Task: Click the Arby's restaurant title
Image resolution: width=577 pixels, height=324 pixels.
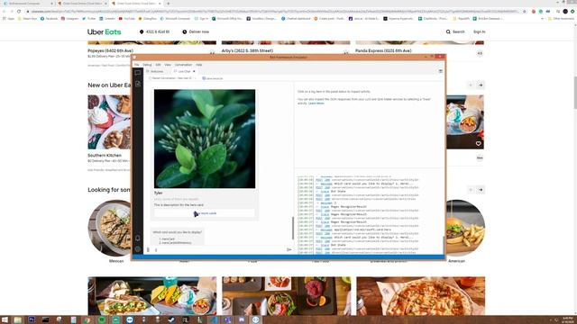Action: pos(247,50)
